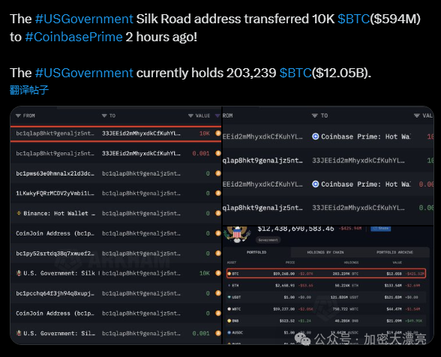The width and height of the screenshot is (441, 357).
Task: Click the Bitcoin icon on highlighted 10K row
Action: tap(218, 133)
